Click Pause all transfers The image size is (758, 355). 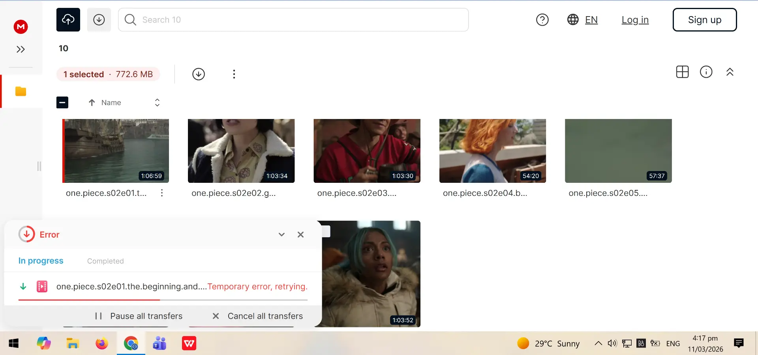click(139, 316)
